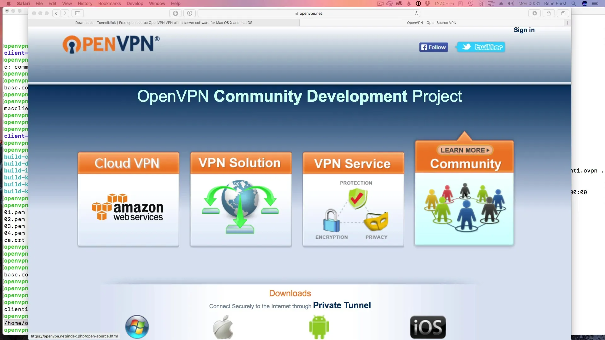Open the Safari menu
605x340 pixels.
click(x=23, y=3)
